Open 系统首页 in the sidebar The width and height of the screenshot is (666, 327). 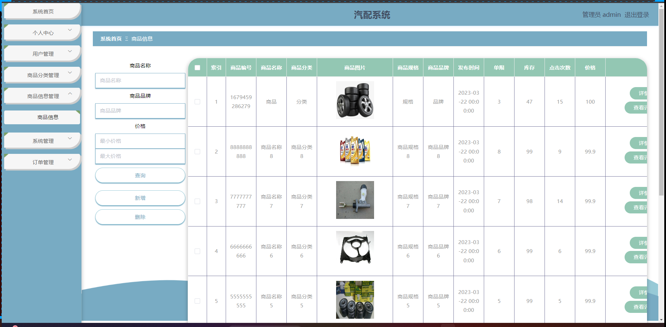coord(43,12)
